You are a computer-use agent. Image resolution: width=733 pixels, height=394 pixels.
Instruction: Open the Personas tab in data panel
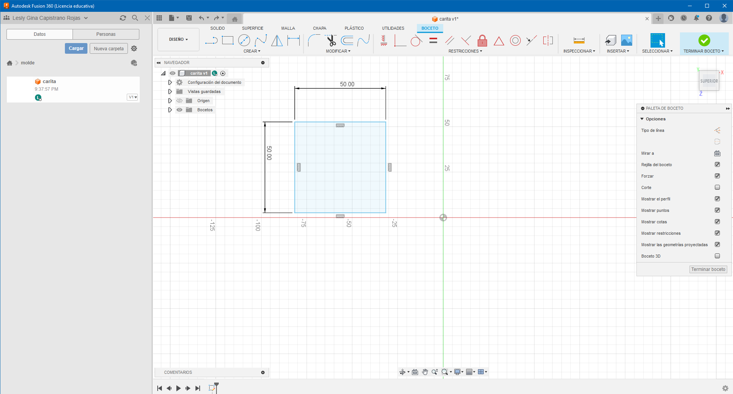106,34
